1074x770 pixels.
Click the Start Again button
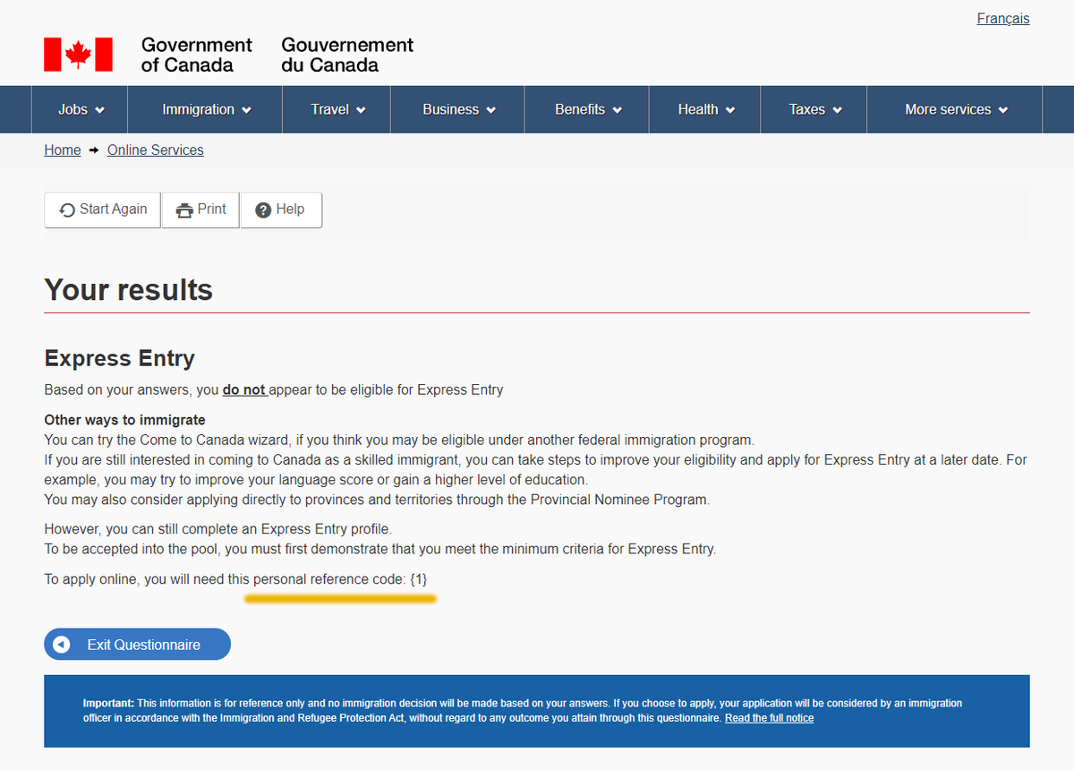102,210
